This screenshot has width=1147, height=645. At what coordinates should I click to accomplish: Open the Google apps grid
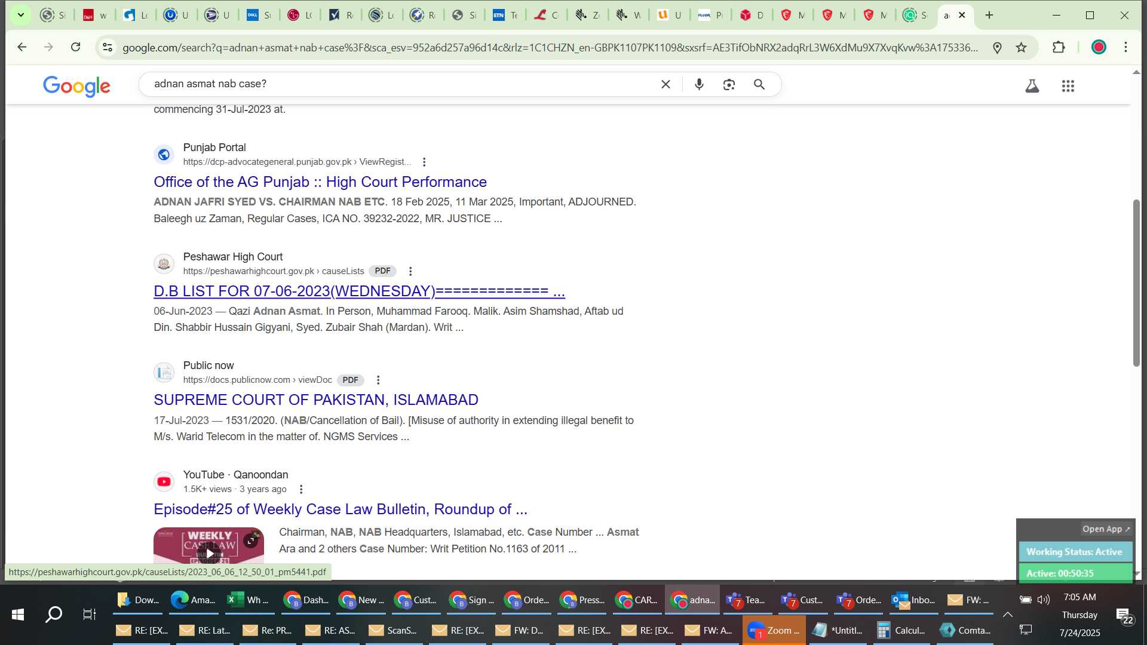click(1068, 86)
